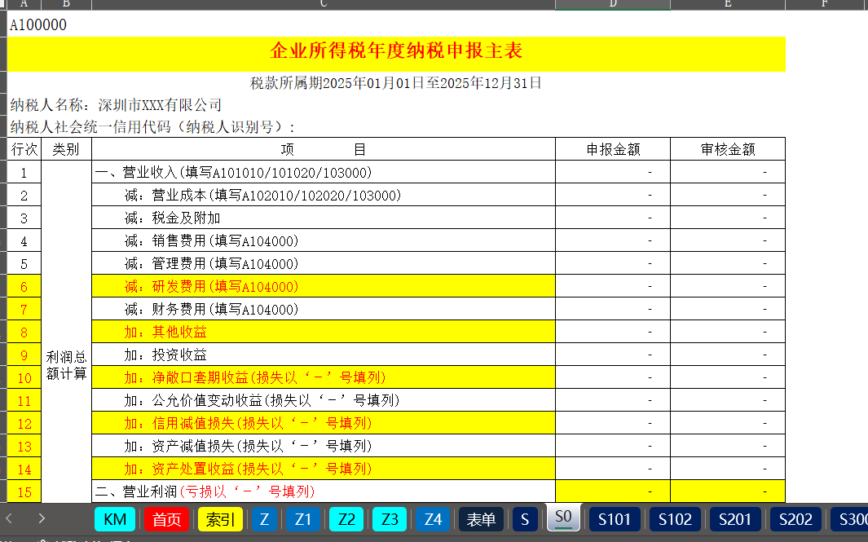Viewport: 868px width, 542px height.
Task: Select the 类别 header cell
Action: [x=67, y=149]
